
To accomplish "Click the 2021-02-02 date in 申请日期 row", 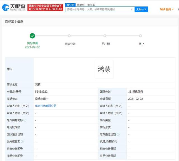I will click(x=135, y=99).
